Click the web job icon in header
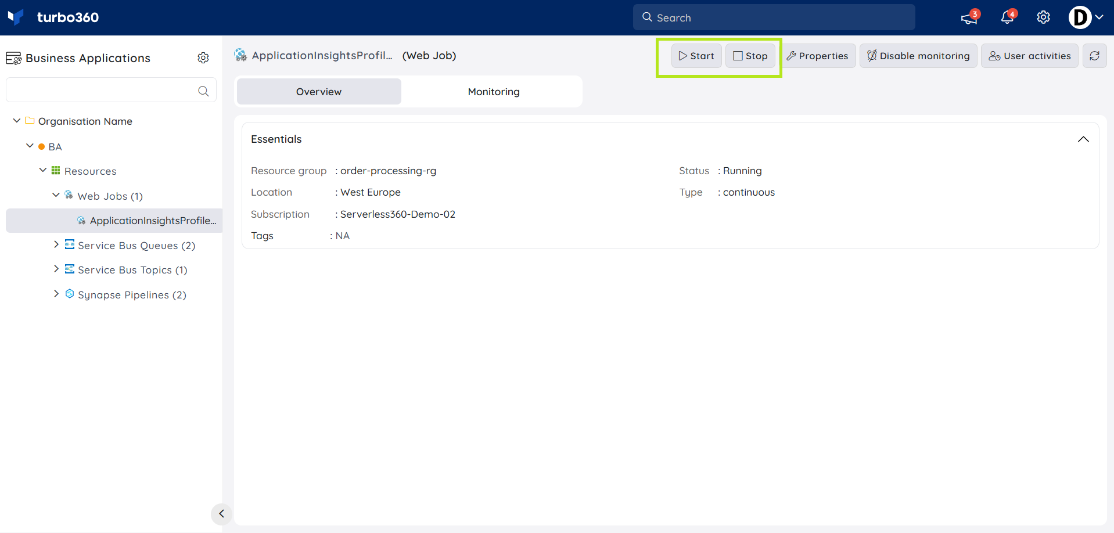1114x533 pixels. click(x=240, y=55)
